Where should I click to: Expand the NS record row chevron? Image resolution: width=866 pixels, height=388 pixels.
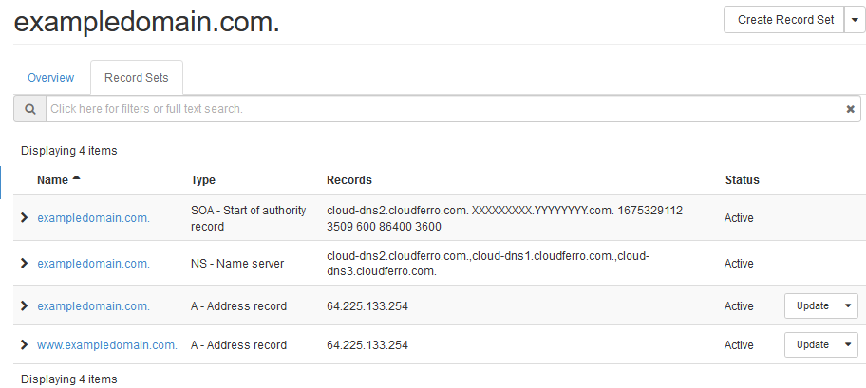[25, 264]
